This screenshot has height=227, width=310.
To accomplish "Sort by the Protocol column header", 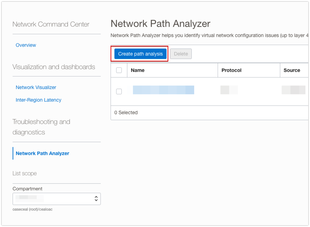I will (x=232, y=70).
